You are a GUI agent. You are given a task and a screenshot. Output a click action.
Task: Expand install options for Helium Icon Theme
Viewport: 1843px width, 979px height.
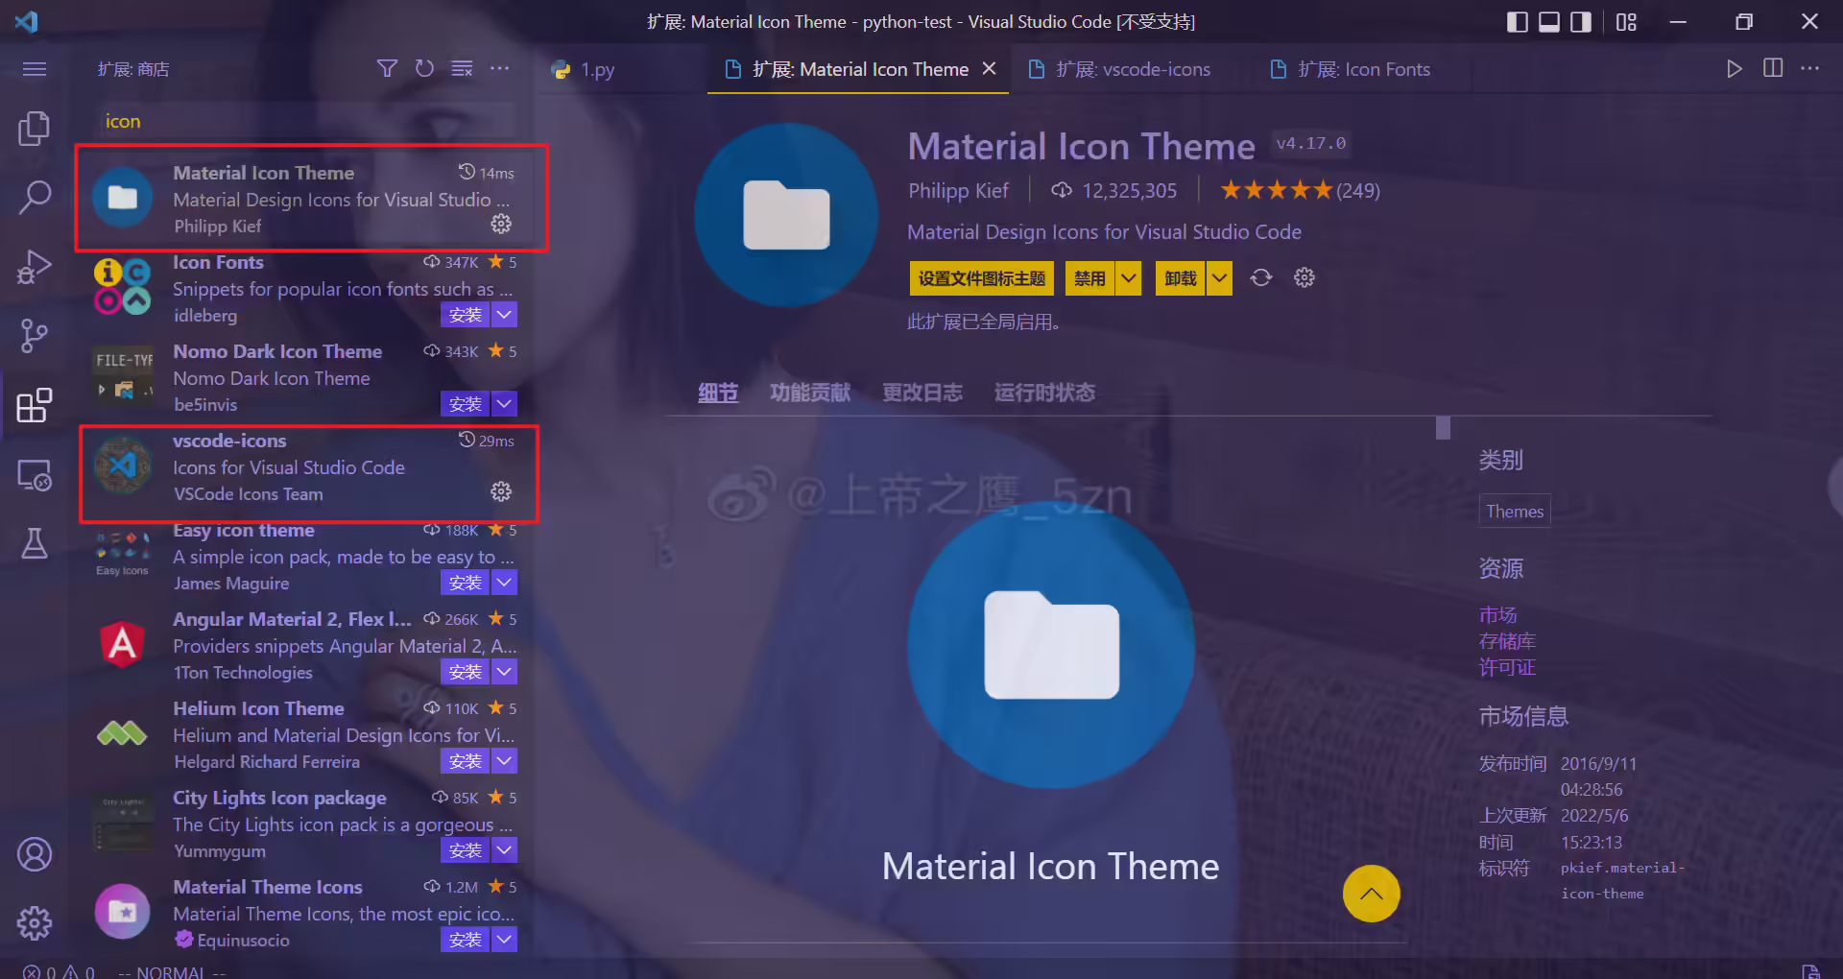[x=504, y=760]
